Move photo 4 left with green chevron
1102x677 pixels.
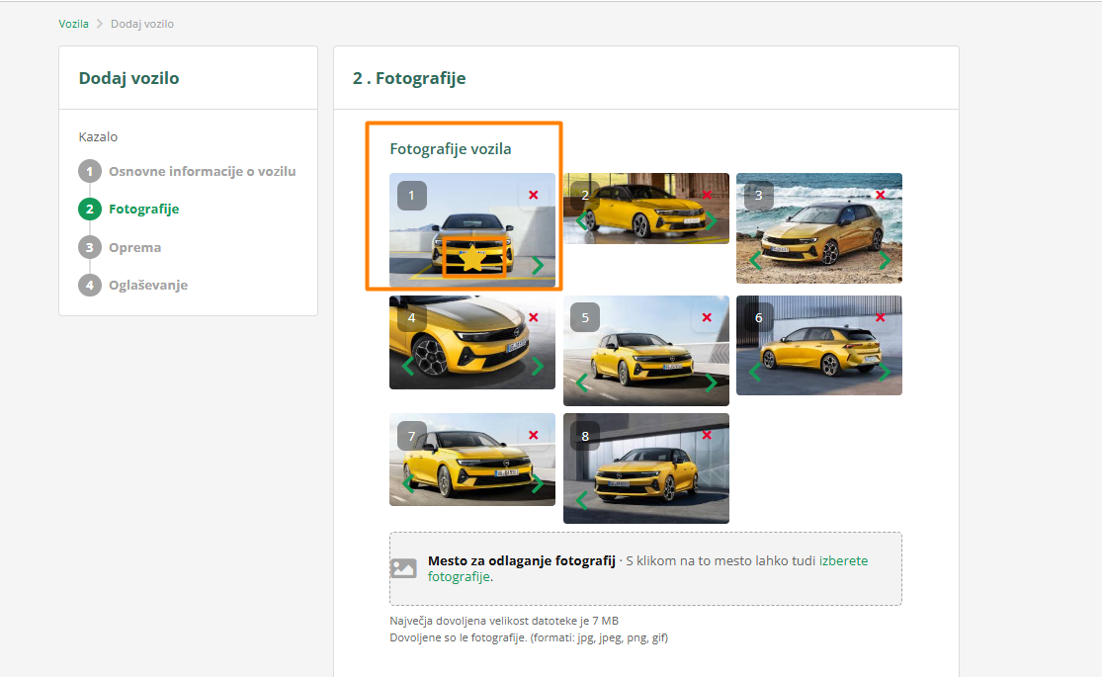point(407,367)
